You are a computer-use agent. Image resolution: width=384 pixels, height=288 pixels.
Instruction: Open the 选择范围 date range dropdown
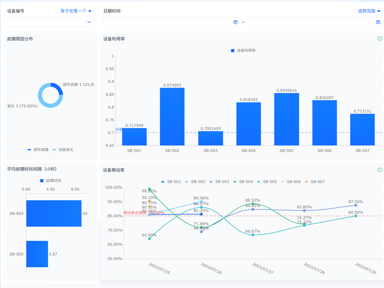(369, 11)
